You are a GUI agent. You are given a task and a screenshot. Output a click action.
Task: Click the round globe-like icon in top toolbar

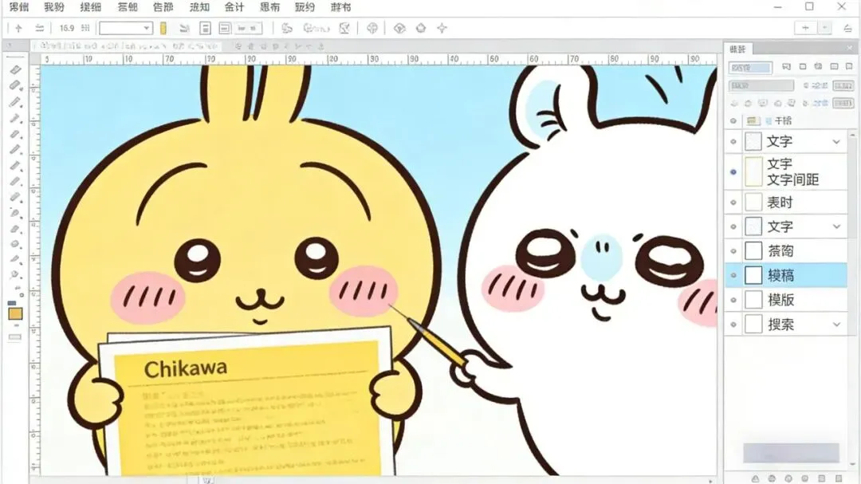pos(372,28)
